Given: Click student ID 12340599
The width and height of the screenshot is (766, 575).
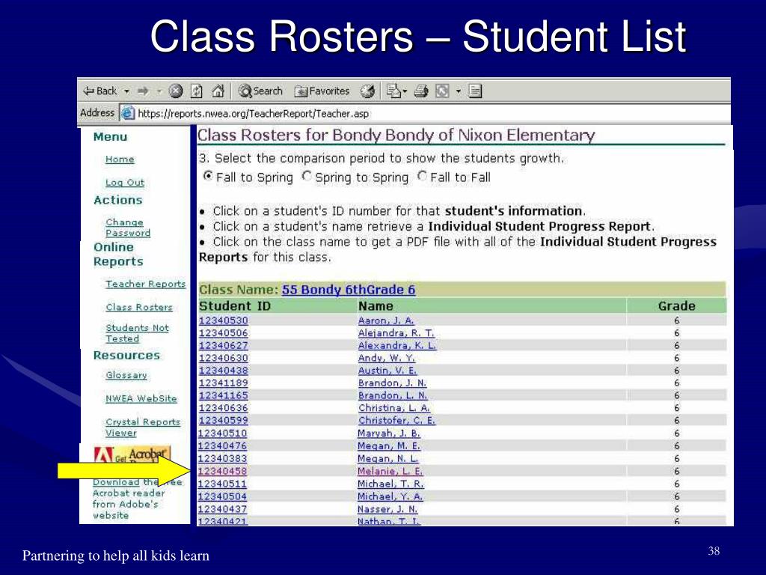Looking at the screenshot, I should point(223,421).
